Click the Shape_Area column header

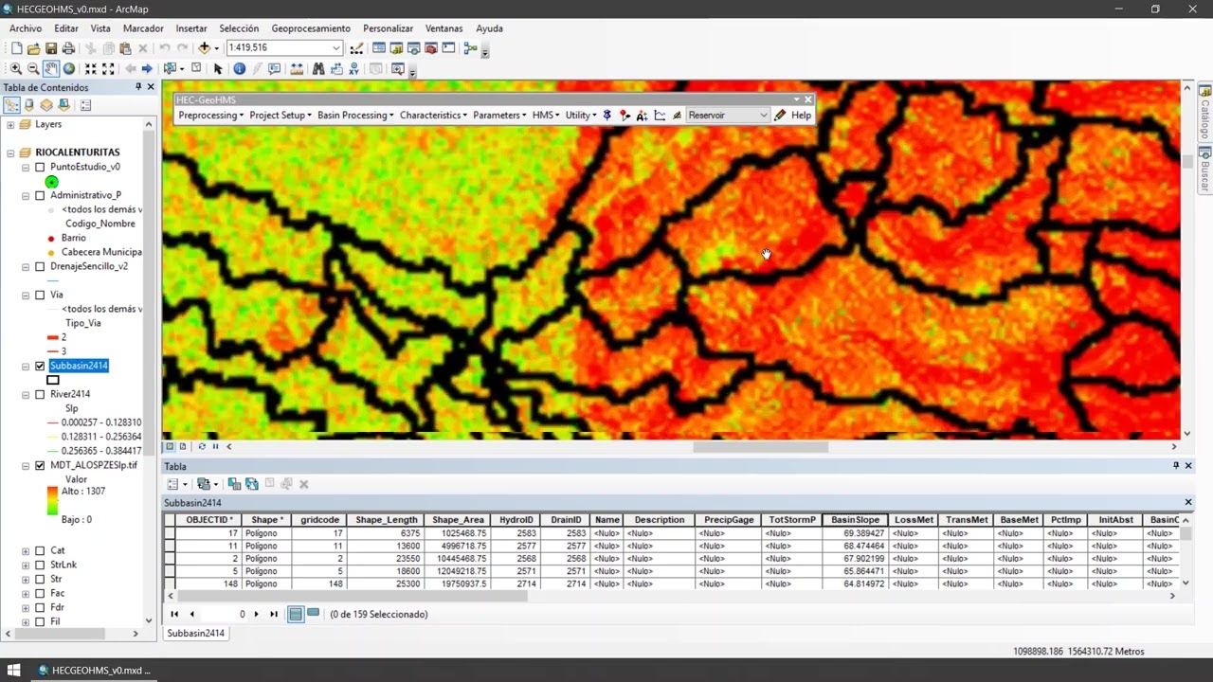[x=459, y=520]
